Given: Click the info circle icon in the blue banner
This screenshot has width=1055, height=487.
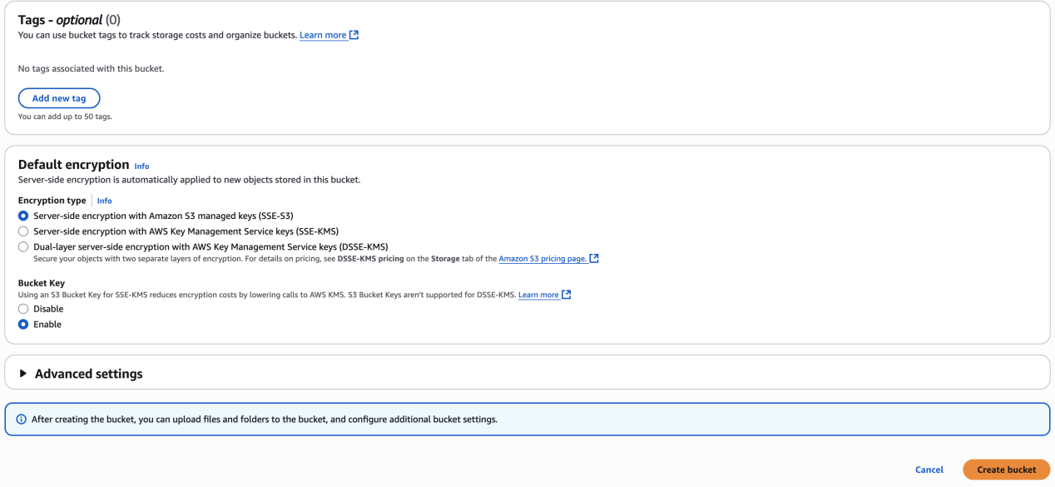Looking at the screenshot, I should (22, 419).
